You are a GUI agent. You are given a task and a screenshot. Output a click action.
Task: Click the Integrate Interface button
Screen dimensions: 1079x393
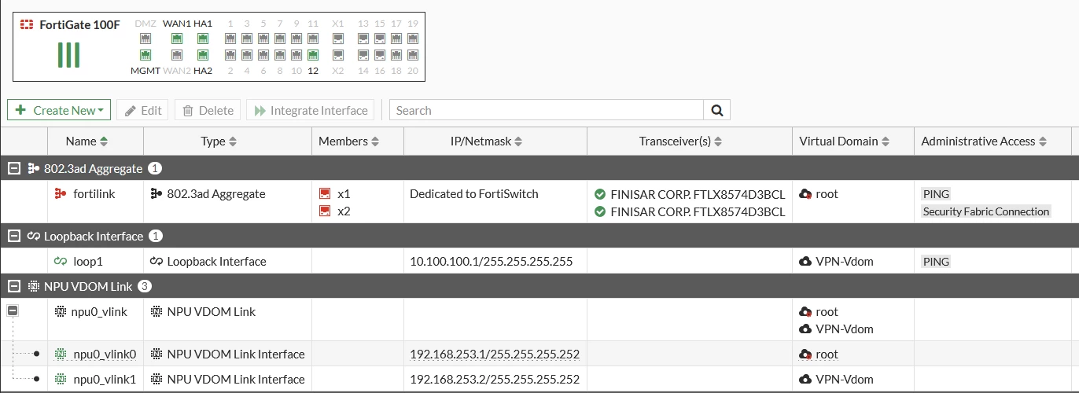311,110
